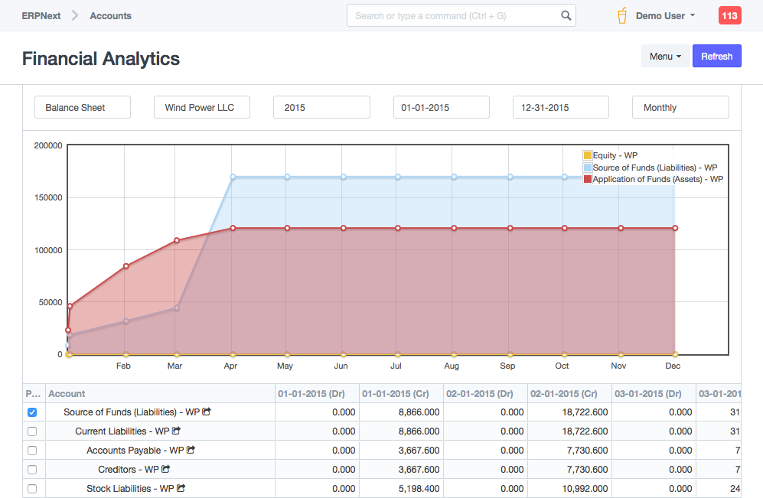Click the Equity - WP legend swatch
The height and width of the screenshot is (498, 763).
coord(588,155)
